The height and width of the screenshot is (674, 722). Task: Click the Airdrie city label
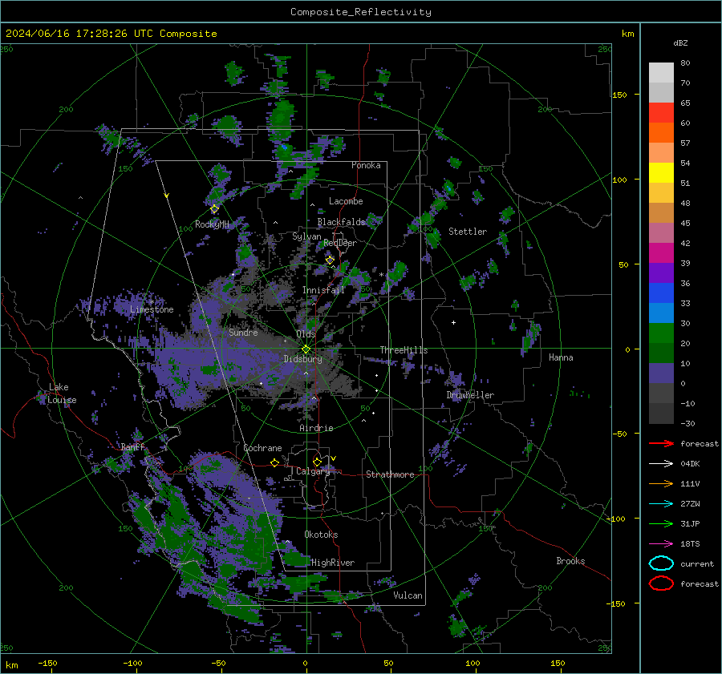tap(316, 428)
